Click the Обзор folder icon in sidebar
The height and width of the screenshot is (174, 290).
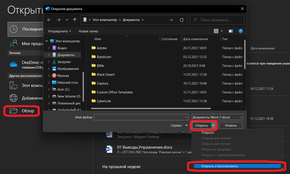pyautogui.click(x=14, y=111)
